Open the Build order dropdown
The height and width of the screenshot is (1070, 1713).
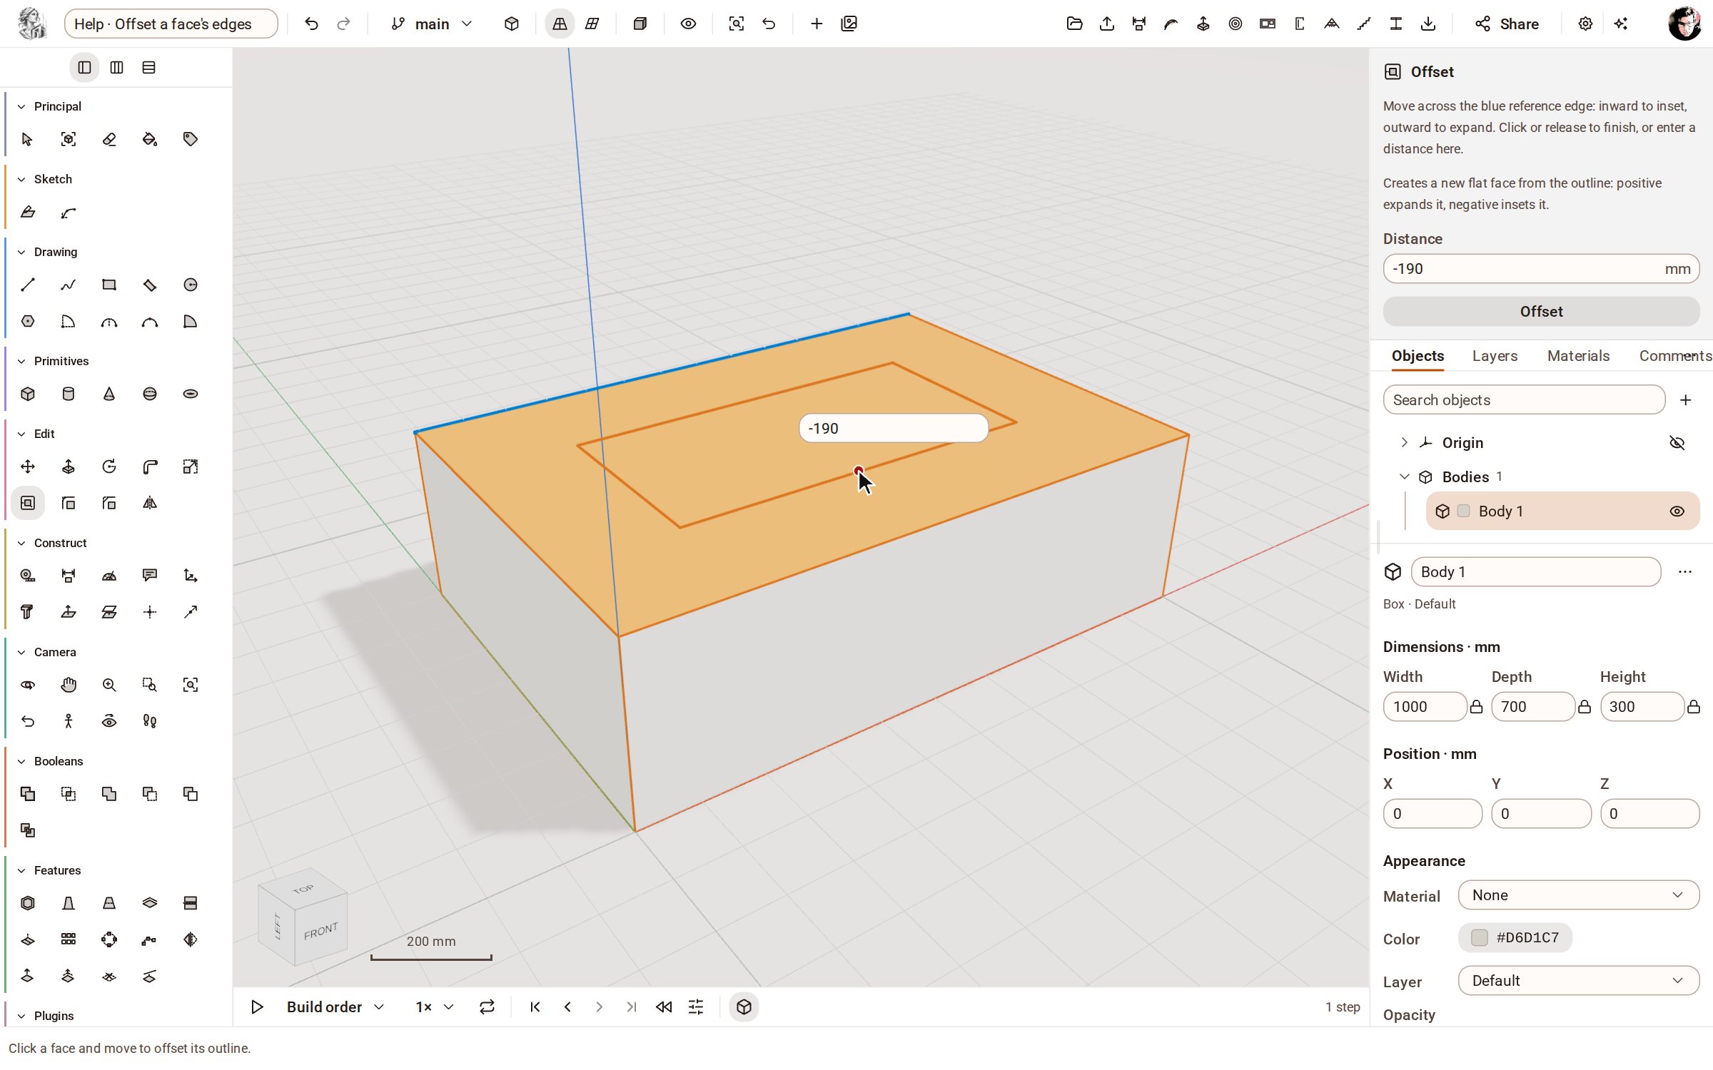[x=335, y=1007]
